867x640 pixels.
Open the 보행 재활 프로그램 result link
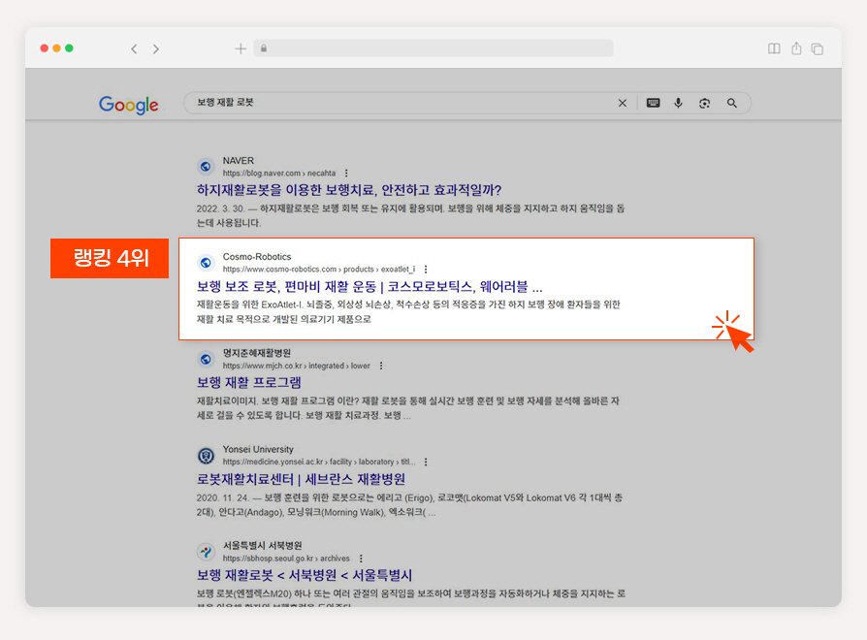click(249, 382)
